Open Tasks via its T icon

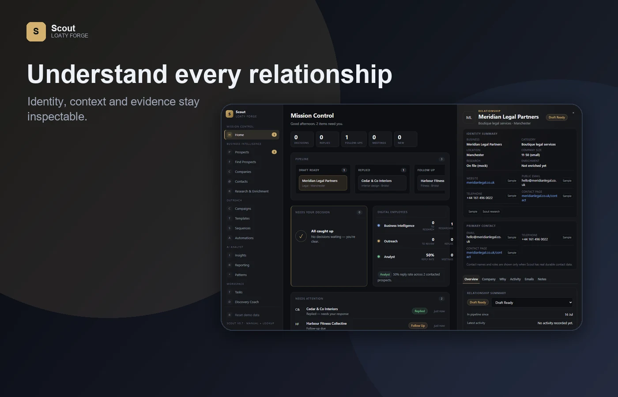click(x=230, y=292)
